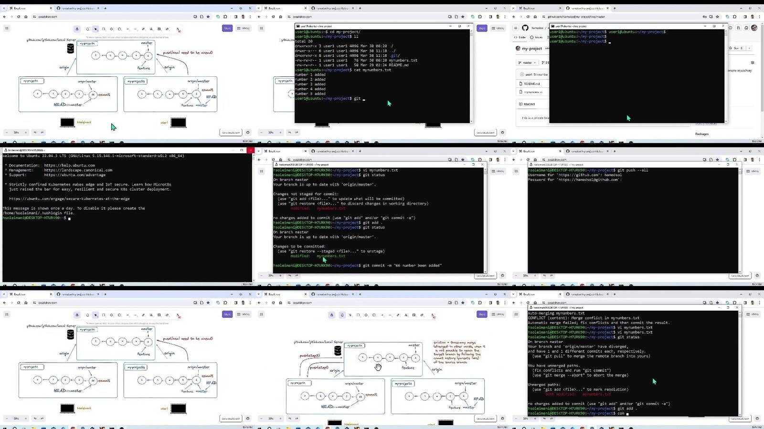Image resolution: width=764 pixels, height=429 pixels.
Task: Pick the eraser tool in top-left Excalidraw frame
Action: (x=167, y=29)
